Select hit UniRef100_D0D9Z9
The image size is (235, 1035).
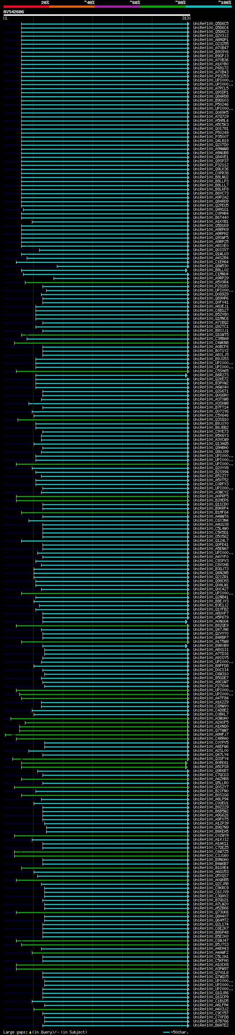(210, 294)
